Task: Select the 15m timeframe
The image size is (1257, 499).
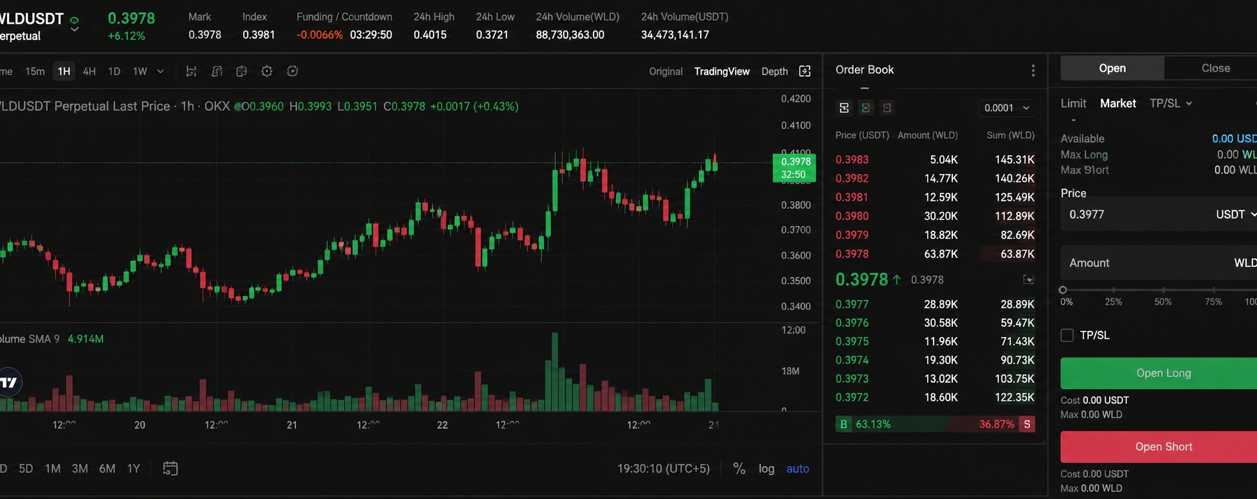Action: 35,71
